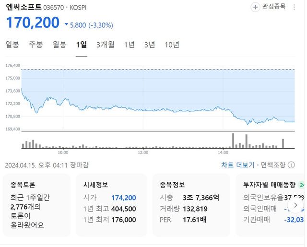Open the 투자자별 매매동향 card
The width and height of the screenshot is (307, 247).
[273, 206]
